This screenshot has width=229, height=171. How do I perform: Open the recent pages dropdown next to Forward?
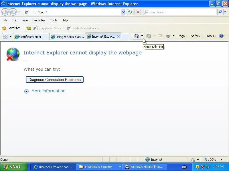[x=19, y=12]
